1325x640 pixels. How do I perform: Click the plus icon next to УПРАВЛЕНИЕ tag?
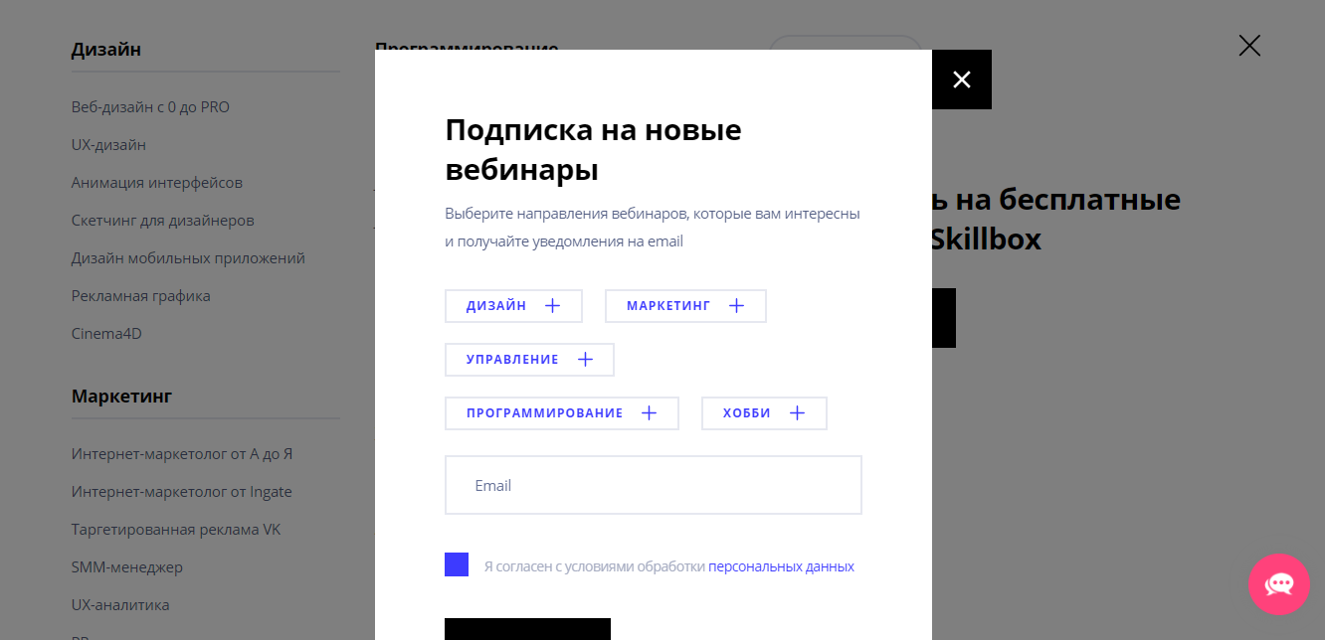[x=585, y=359]
